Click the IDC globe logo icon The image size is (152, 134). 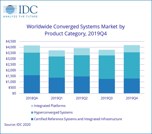coord(10,10)
